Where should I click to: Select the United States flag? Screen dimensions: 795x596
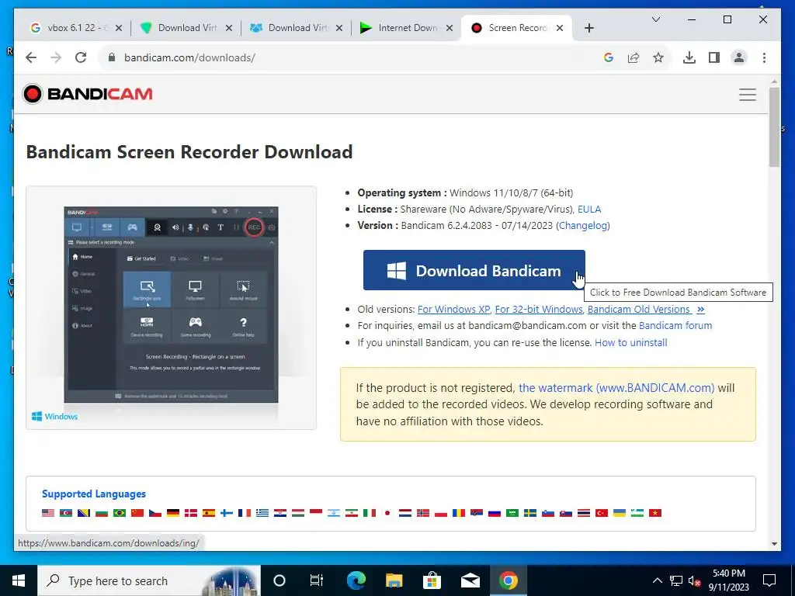point(48,513)
